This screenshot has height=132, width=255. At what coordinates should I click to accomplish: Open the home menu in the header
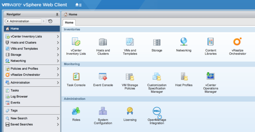[x=78, y=5]
